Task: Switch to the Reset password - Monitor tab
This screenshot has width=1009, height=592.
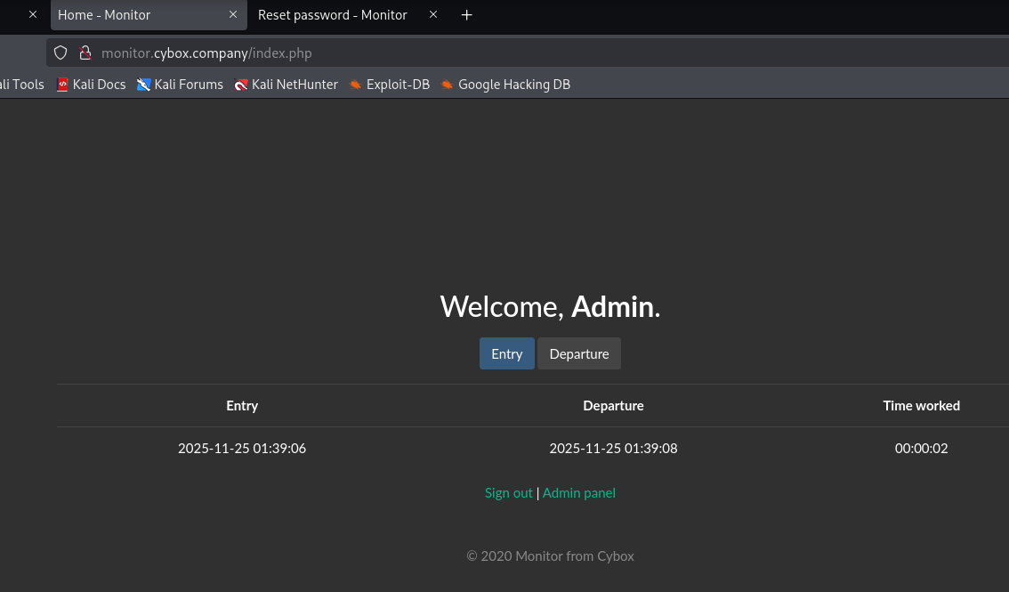Action: [333, 15]
